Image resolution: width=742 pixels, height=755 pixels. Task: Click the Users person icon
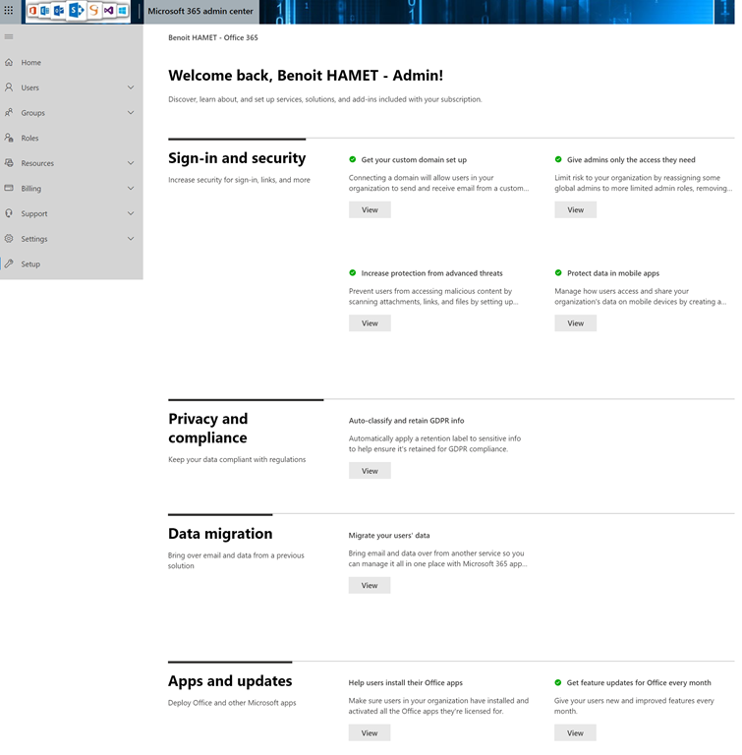click(9, 87)
